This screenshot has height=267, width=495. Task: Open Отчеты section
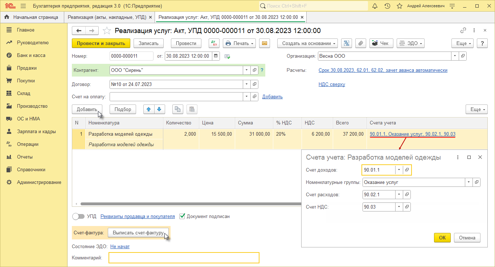click(25, 157)
